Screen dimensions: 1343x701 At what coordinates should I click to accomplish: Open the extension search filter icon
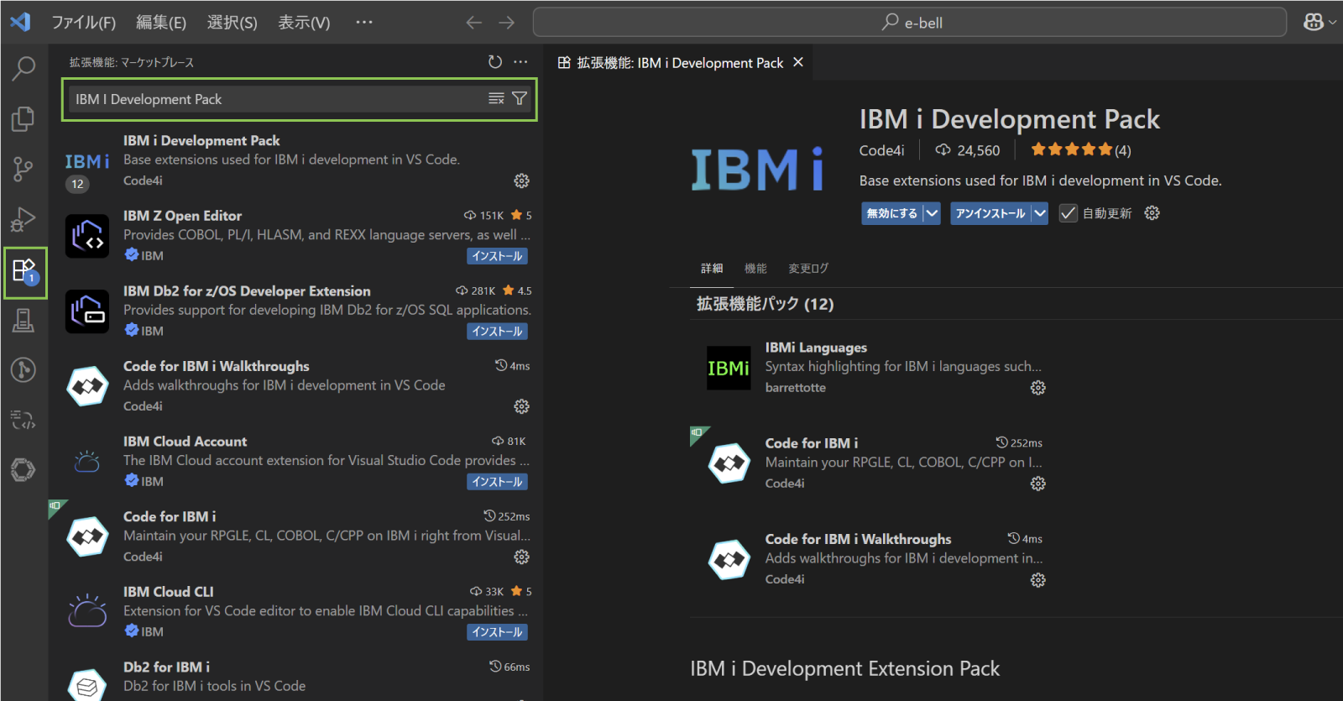pos(520,99)
